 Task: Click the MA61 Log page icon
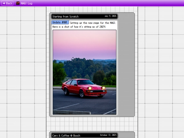coord(18,3)
